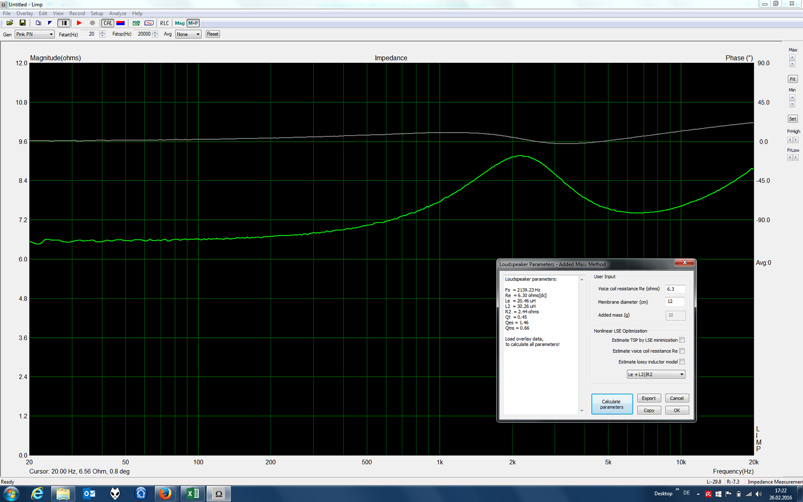Open File Explorer from the taskbar
803x502 pixels.
pos(63,494)
